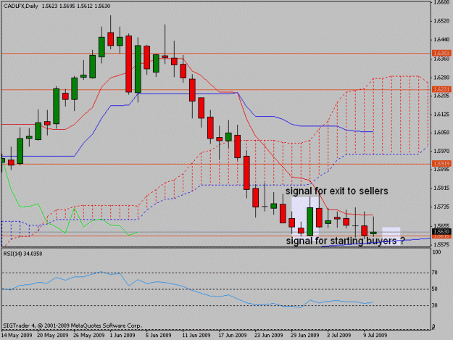Click the orange 1.6383 price level tag
The height and width of the screenshot is (340, 453).
[x=441, y=53]
